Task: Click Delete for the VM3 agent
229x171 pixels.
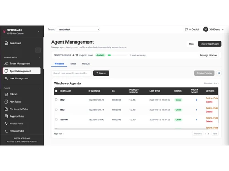Action: click(209, 112)
